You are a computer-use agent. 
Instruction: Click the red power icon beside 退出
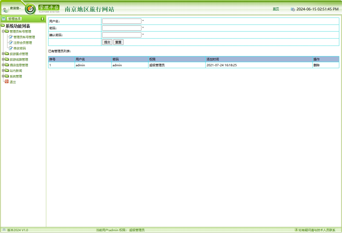coord(7,82)
